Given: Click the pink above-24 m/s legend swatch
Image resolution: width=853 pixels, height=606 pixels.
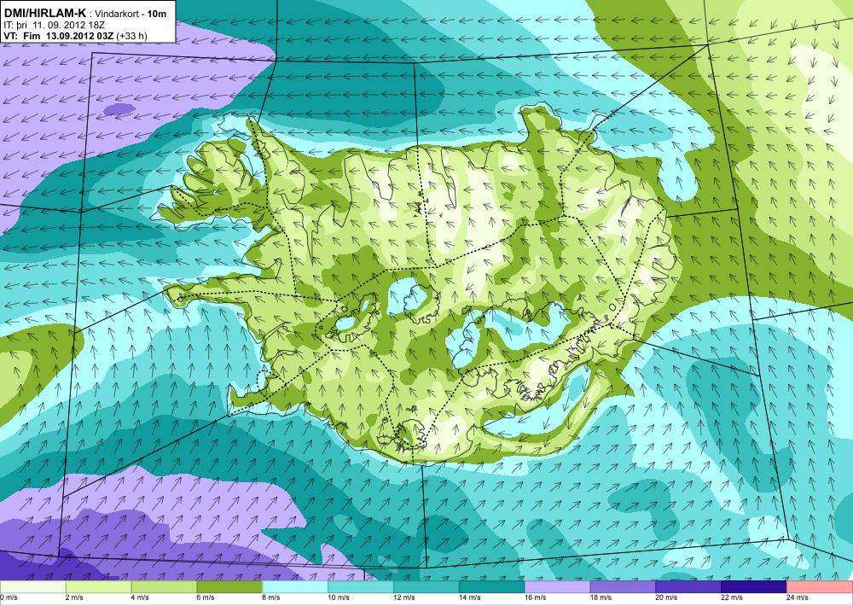Looking at the screenshot, I should (x=820, y=587).
